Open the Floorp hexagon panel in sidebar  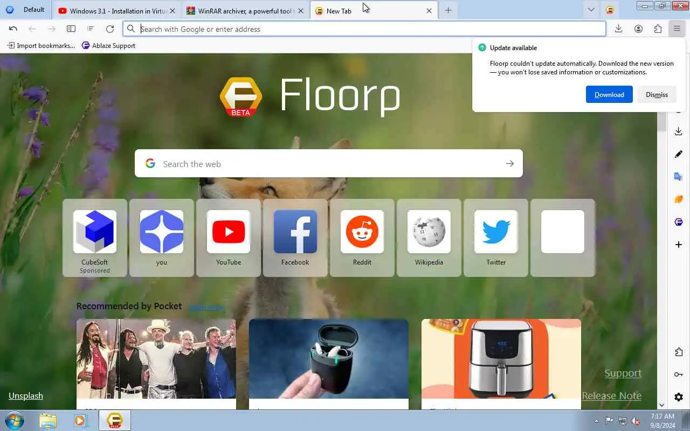pos(679,222)
